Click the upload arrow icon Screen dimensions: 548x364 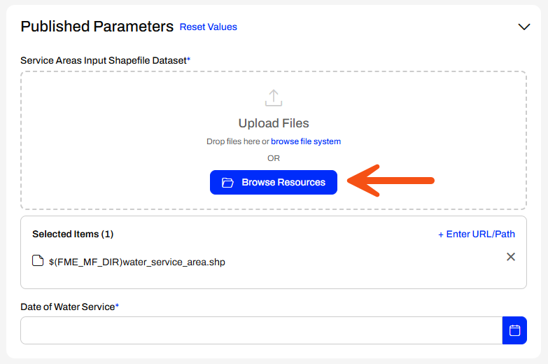(x=274, y=98)
